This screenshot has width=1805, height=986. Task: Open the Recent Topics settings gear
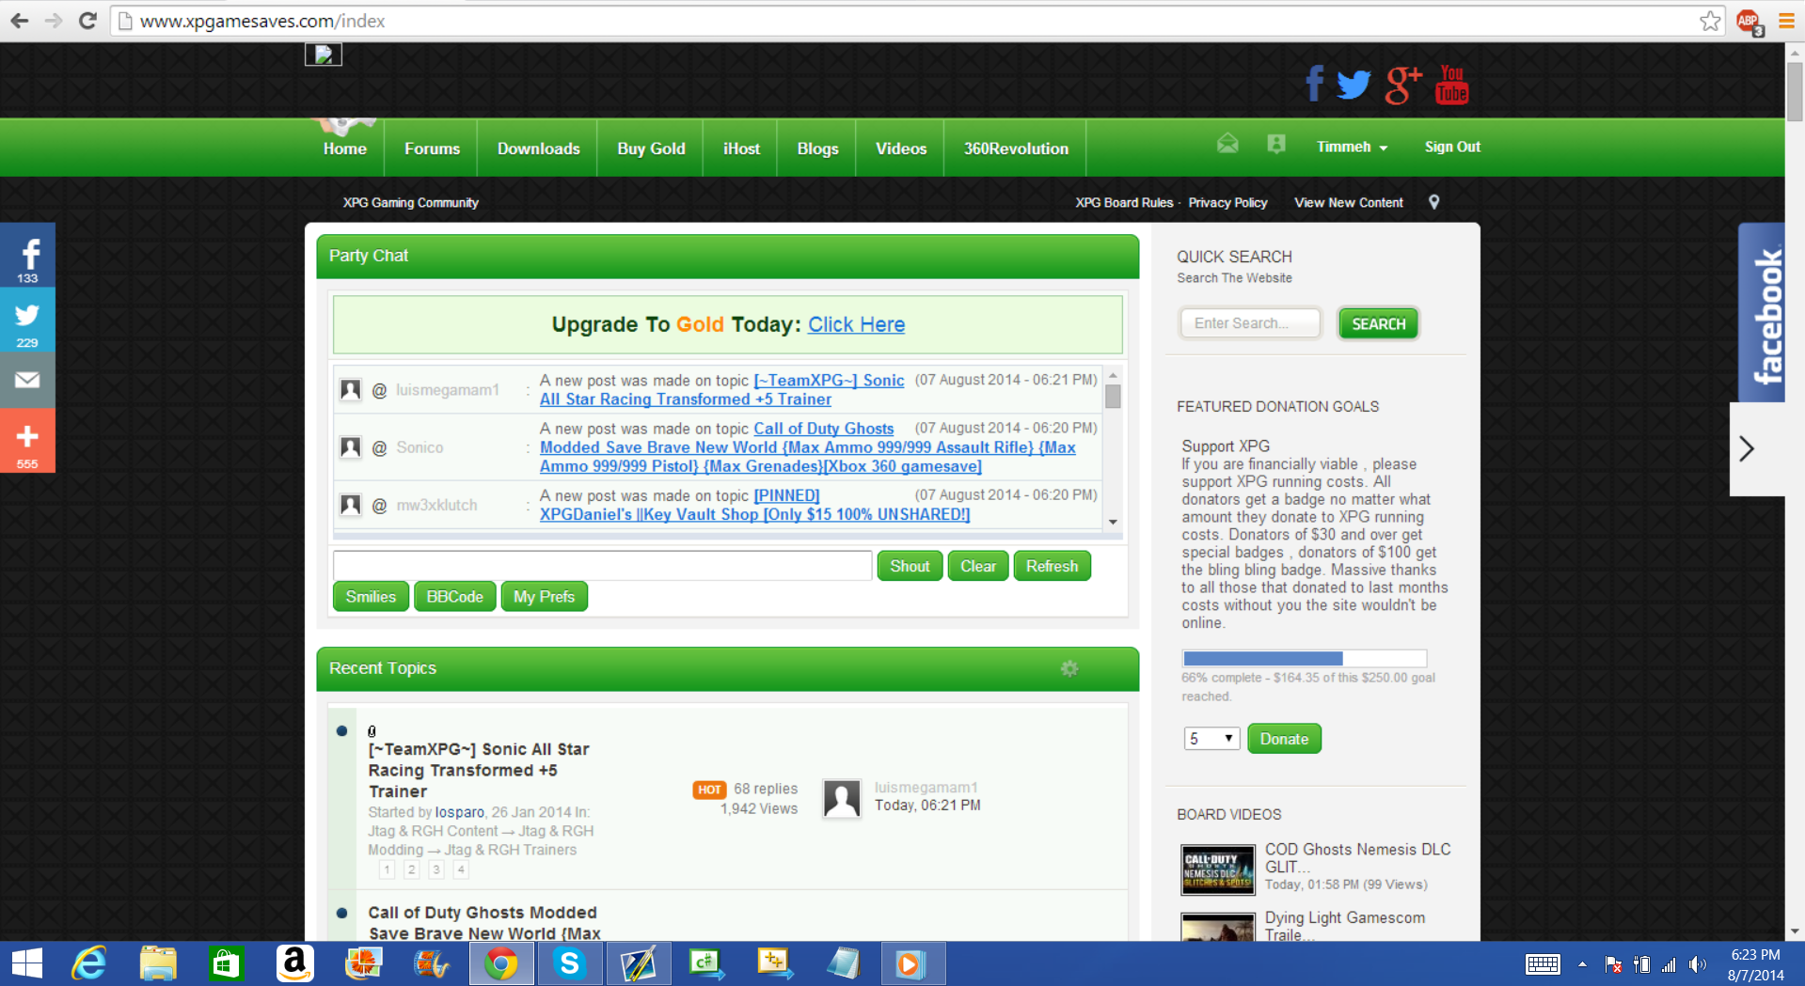click(x=1069, y=668)
